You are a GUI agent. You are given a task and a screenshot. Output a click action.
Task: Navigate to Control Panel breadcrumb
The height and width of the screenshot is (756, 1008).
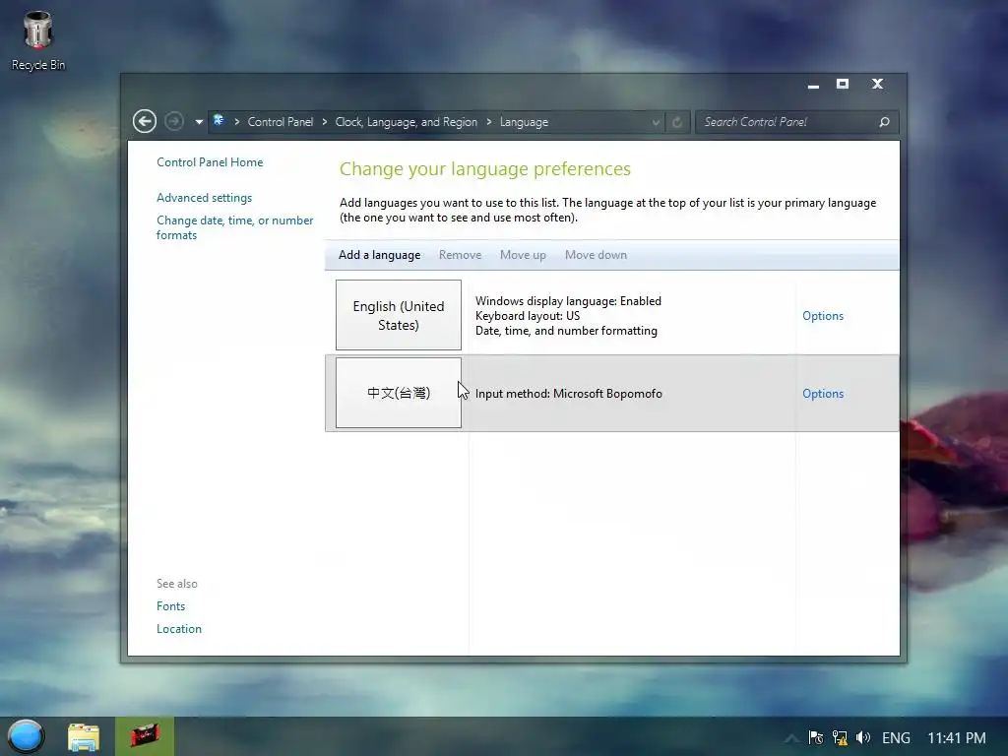coord(281,122)
